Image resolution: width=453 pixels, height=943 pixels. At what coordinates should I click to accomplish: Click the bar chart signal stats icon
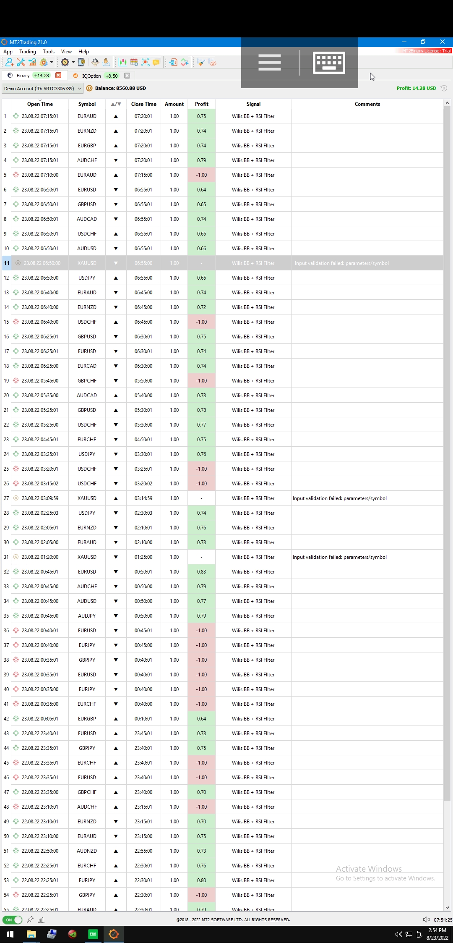(32, 63)
